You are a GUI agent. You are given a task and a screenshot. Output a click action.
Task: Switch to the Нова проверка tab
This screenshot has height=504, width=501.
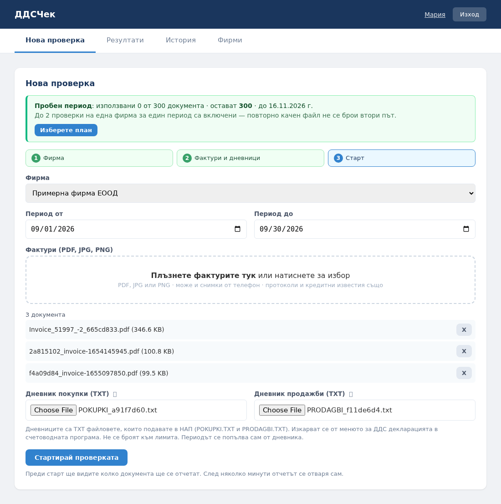pyautogui.click(x=55, y=40)
